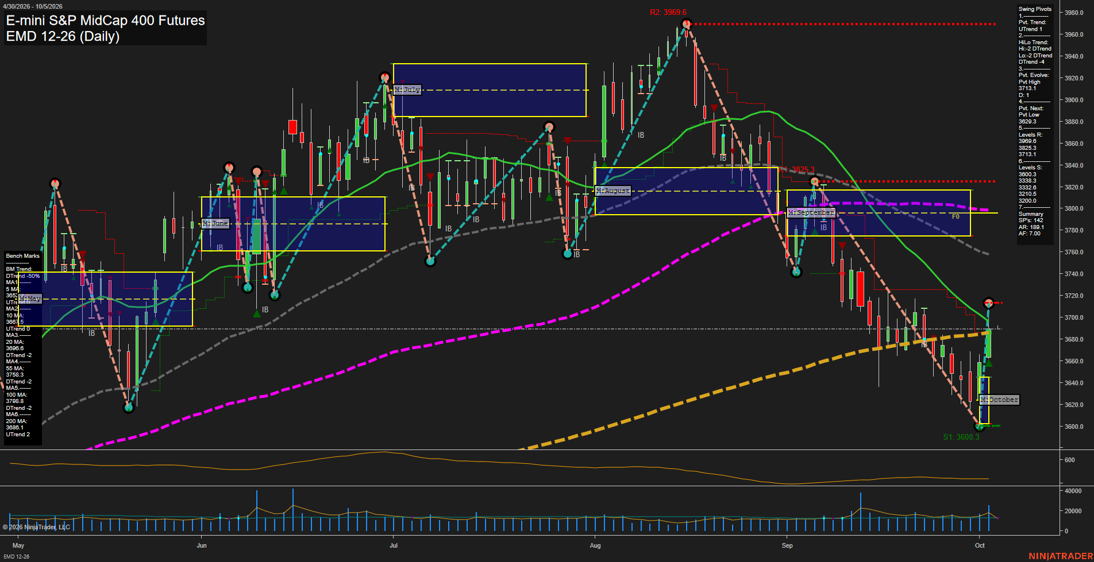Click the latest October swing high pivot marker

coord(988,303)
